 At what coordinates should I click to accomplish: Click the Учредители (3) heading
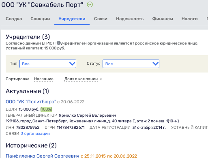[x=28, y=37]
